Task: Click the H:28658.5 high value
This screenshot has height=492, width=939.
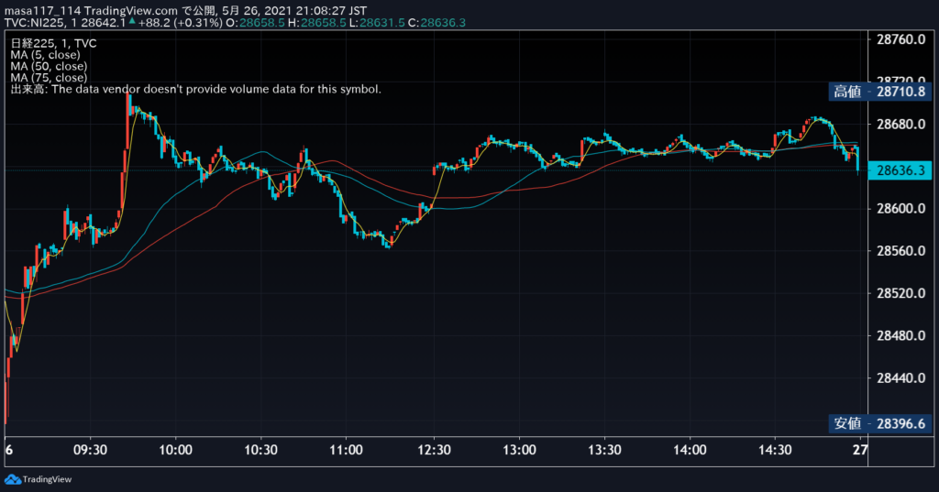Action: click(316, 23)
